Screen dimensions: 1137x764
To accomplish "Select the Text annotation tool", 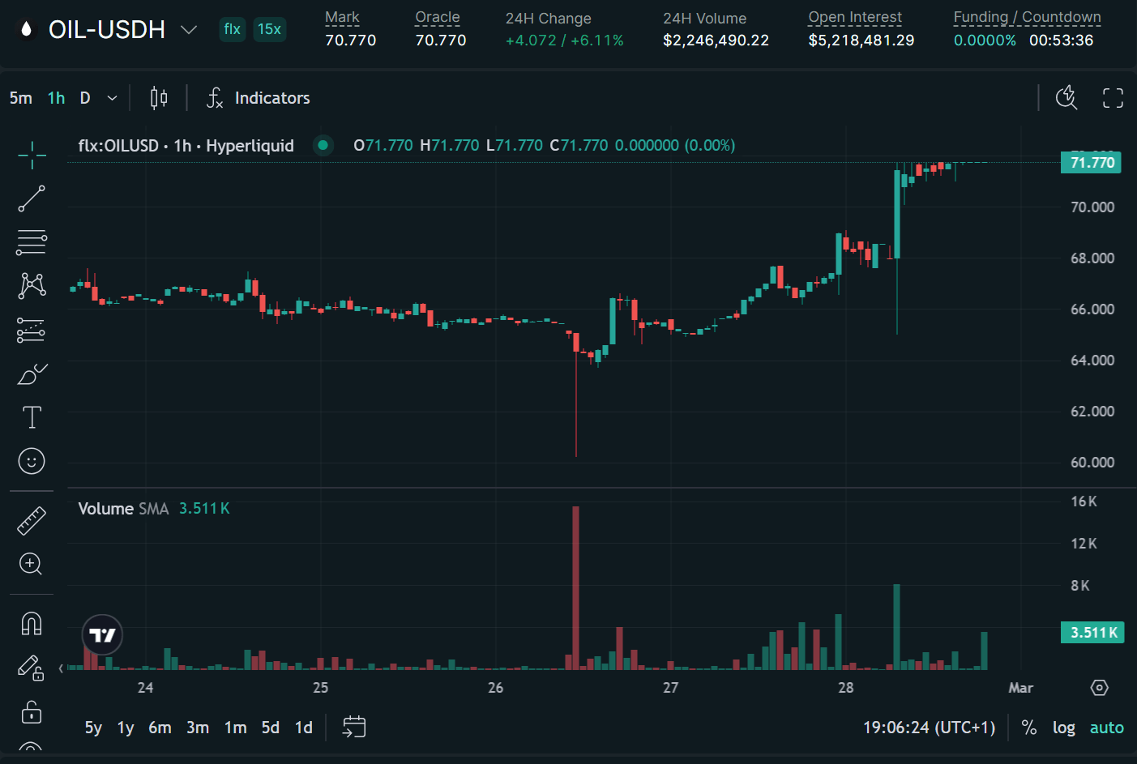I will [32, 417].
